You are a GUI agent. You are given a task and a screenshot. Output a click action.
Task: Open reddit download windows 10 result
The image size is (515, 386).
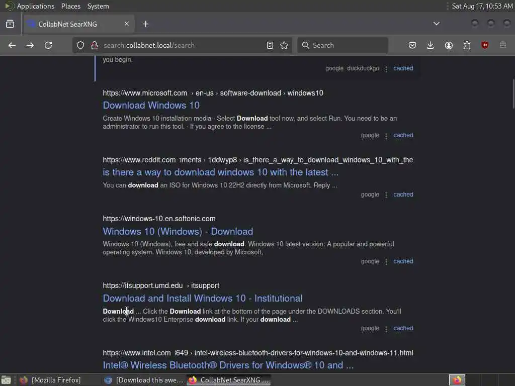pyautogui.click(x=220, y=172)
